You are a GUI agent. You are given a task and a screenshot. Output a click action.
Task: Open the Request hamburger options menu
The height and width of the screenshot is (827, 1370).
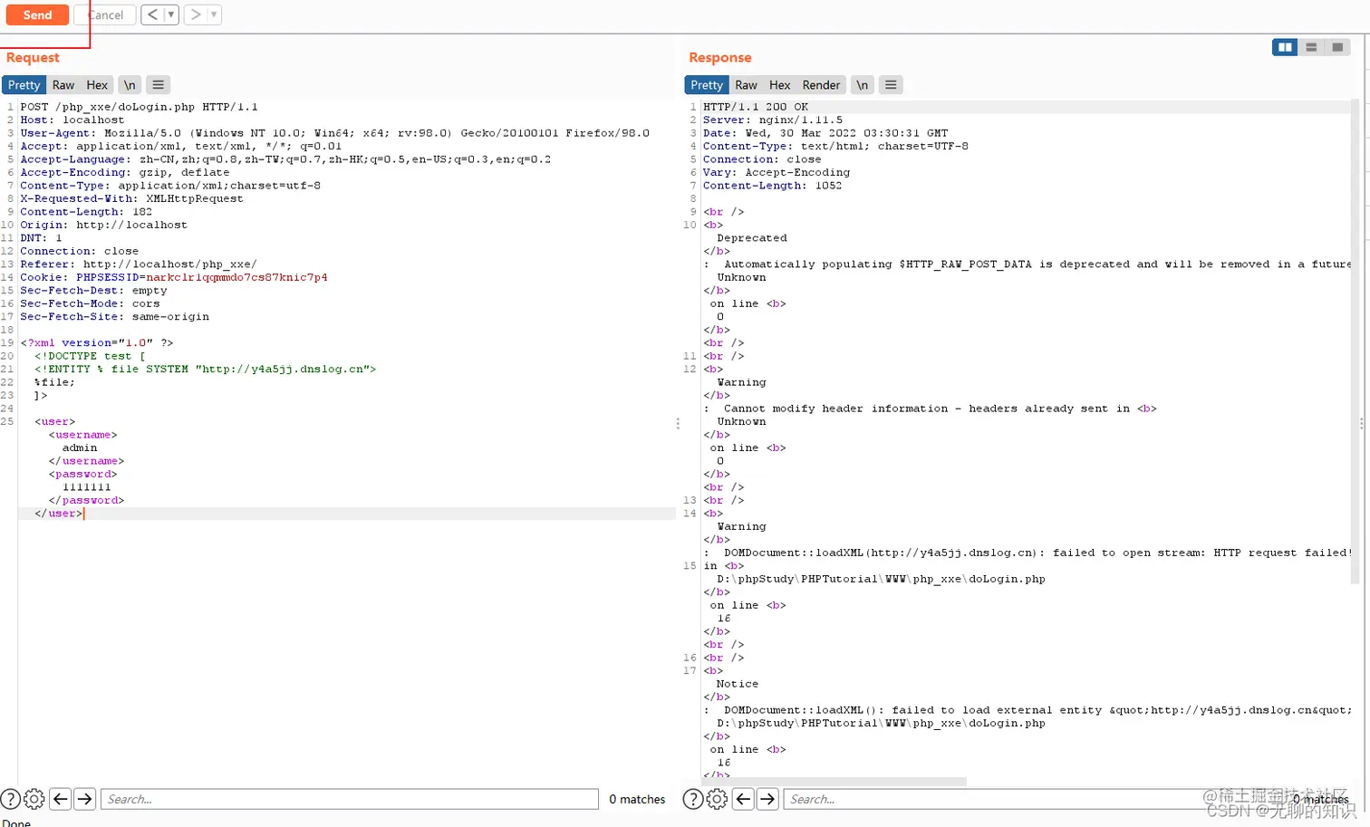point(159,85)
